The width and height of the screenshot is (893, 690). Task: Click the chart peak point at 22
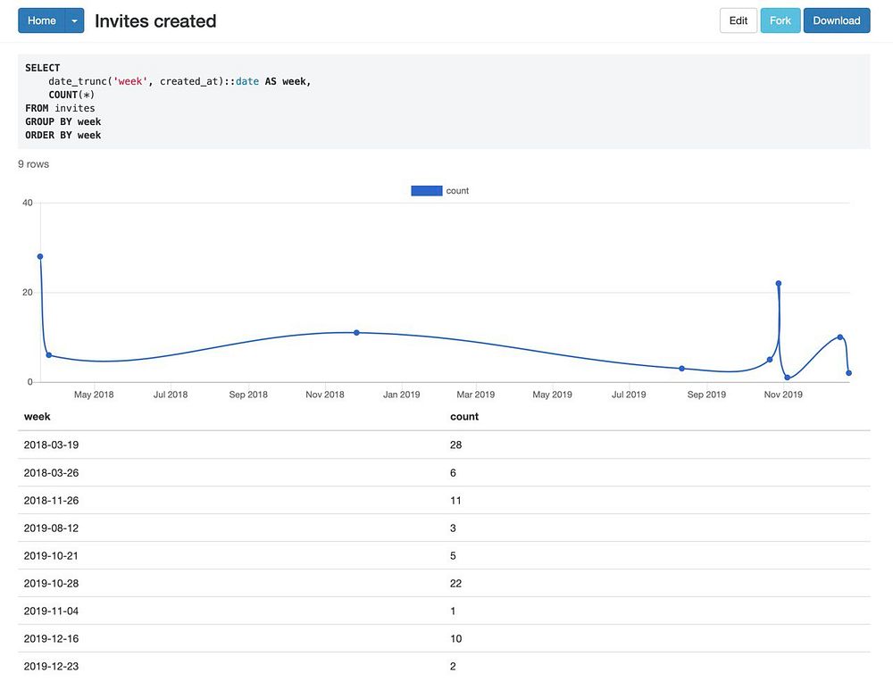click(779, 284)
